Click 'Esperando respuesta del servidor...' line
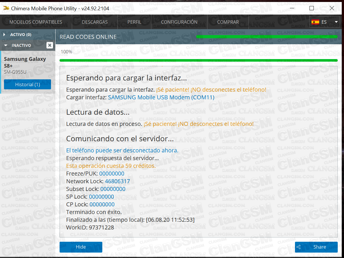This screenshot has height=258, width=344. 112,158
